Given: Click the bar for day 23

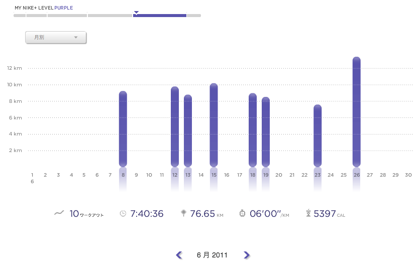Looking at the screenshot, I should (318, 136).
